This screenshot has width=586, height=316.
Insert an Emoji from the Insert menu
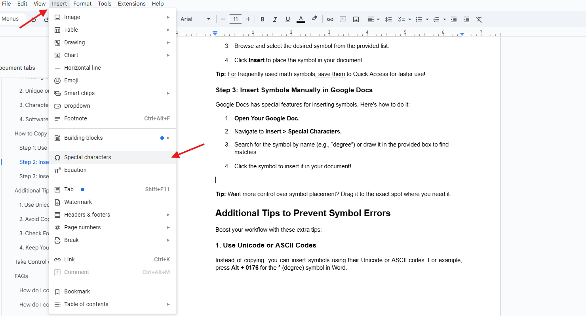tap(72, 80)
